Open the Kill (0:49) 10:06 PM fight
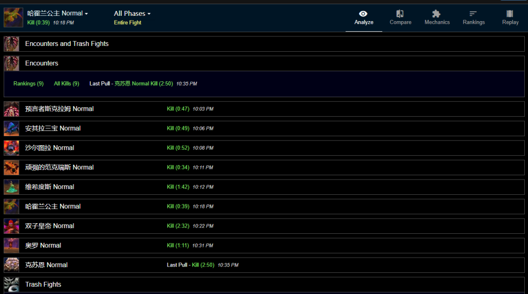 click(190, 128)
